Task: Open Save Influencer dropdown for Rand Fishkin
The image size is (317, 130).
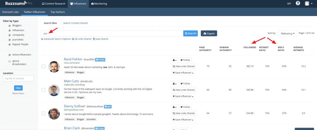Action: pyautogui.click(x=183, y=73)
